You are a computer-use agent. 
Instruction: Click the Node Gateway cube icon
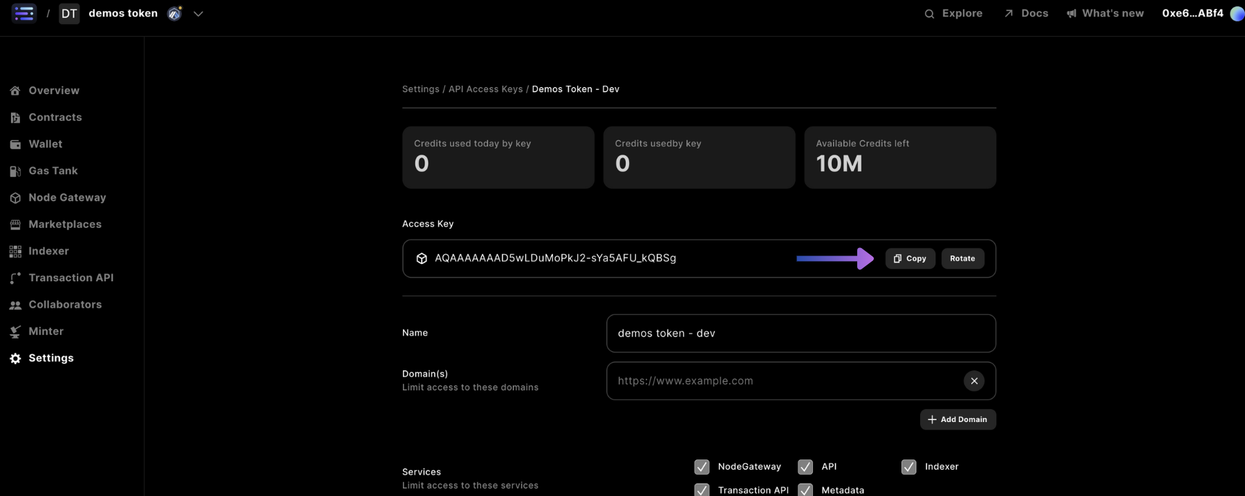click(15, 198)
